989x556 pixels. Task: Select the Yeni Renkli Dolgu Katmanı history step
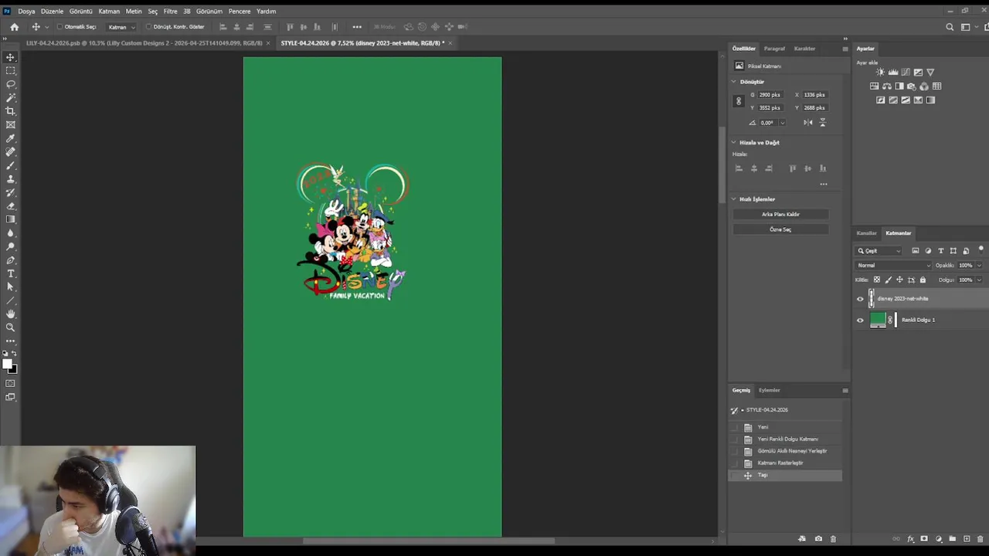pos(787,439)
